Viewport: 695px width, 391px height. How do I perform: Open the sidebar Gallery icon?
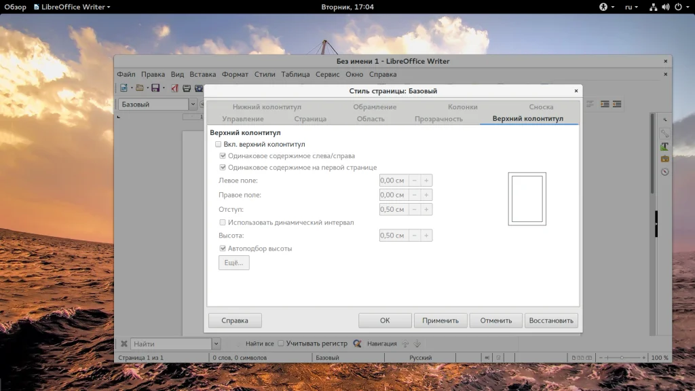coord(664,159)
